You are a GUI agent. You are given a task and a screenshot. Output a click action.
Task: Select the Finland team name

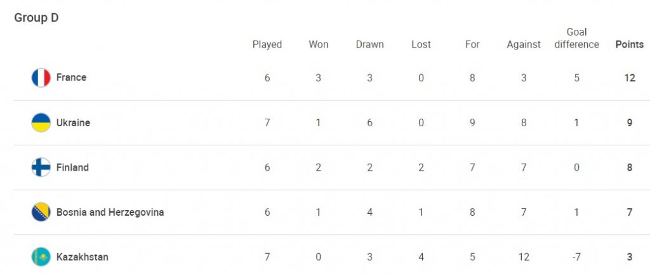[72, 168]
